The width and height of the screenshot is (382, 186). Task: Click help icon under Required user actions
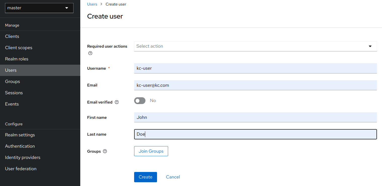pos(90,53)
